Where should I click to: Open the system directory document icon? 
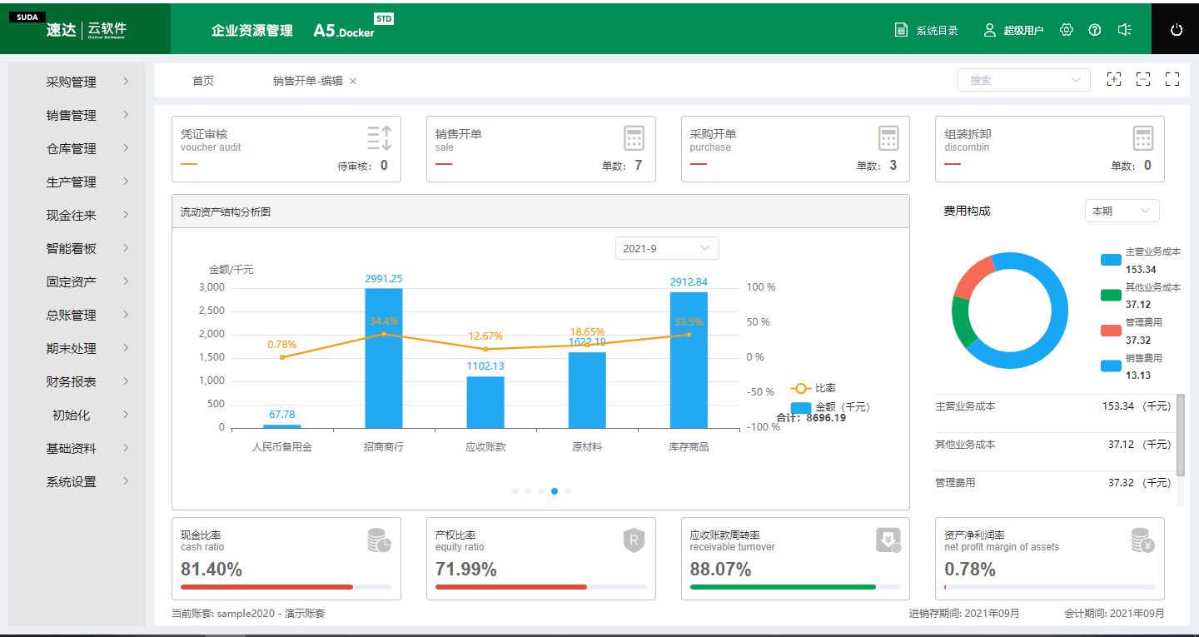(x=901, y=30)
